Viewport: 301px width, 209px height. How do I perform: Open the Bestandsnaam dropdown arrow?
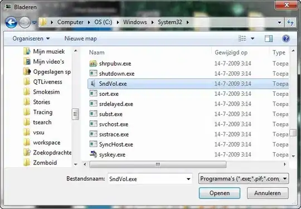[x=188, y=179]
